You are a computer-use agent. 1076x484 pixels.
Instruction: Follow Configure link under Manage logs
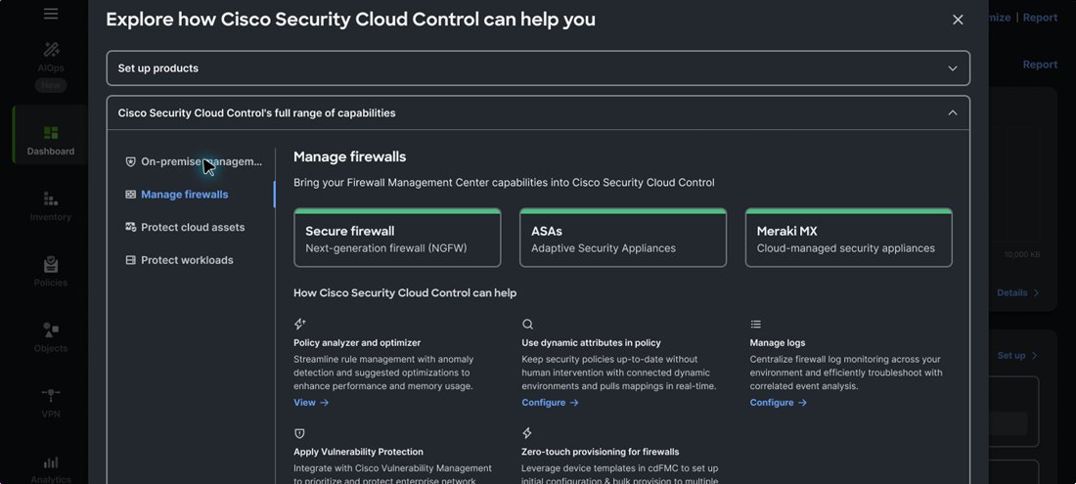pyautogui.click(x=779, y=403)
